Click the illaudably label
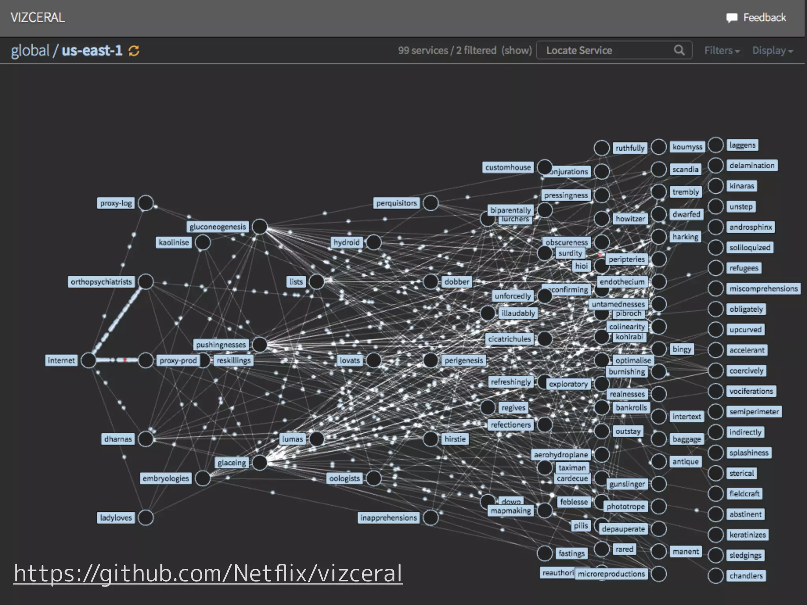Image resolution: width=807 pixels, height=605 pixels. [x=518, y=313]
